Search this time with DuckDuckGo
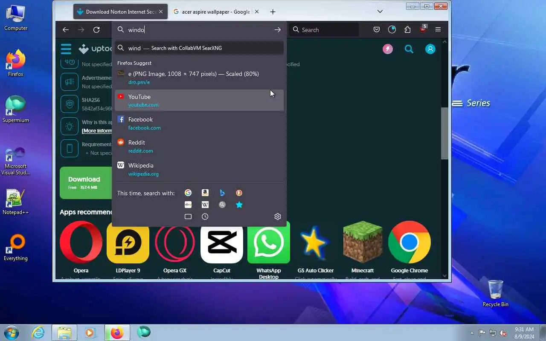Screen dimensions: 546x341 239,193
